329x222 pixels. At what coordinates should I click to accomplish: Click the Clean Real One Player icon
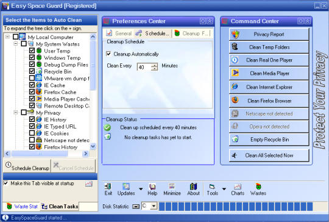tap(235, 60)
